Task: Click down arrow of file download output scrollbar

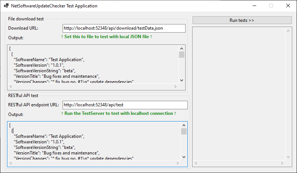Action: pos(182,80)
